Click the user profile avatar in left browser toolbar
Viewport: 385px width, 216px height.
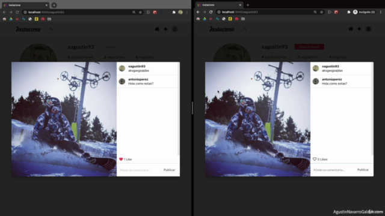click(180, 12)
